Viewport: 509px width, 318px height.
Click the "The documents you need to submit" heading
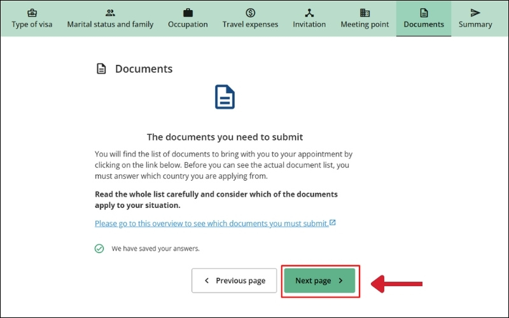point(225,137)
